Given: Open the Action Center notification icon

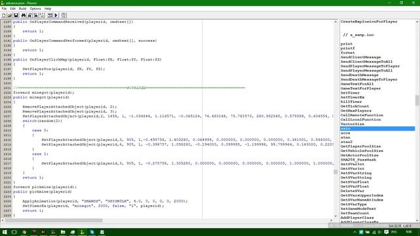Looking at the screenshot, I should point(387,232).
